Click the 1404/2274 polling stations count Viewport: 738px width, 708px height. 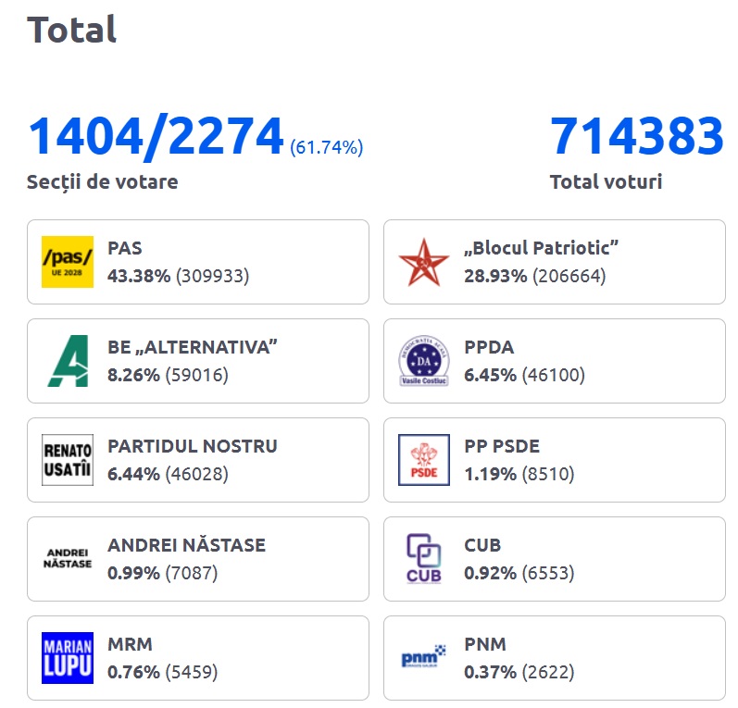coord(156,137)
